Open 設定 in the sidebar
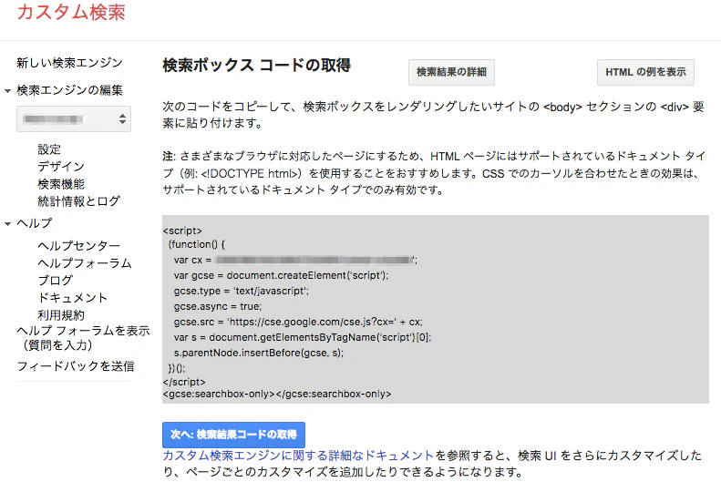 [x=49, y=149]
